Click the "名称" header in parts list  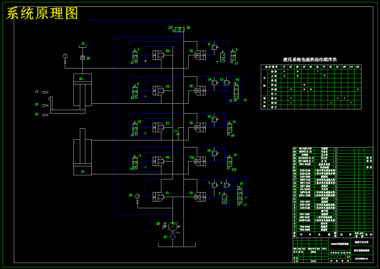(324, 234)
